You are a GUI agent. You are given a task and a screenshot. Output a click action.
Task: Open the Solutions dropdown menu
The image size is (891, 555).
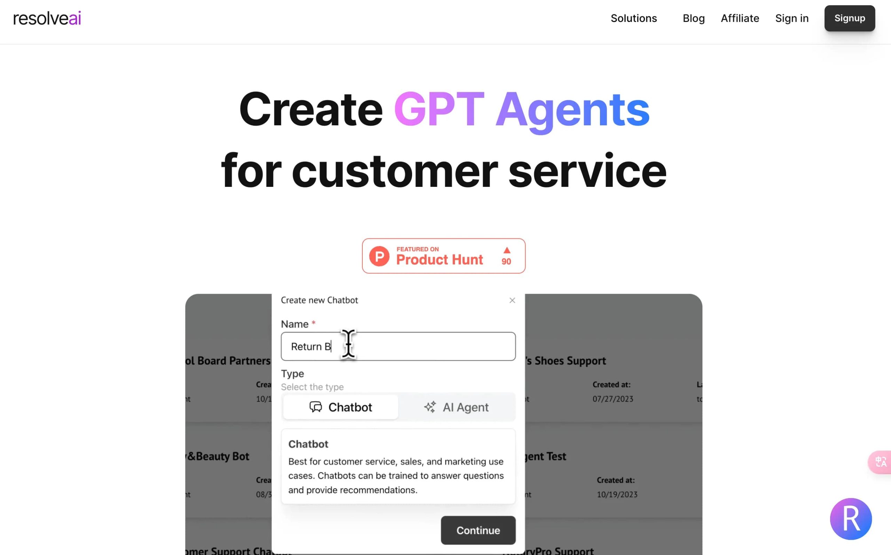(633, 18)
